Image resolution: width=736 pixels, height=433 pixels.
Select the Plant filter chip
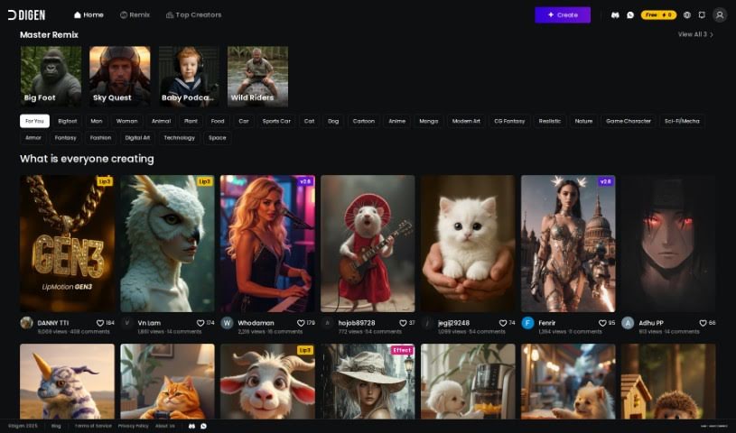[191, 121]
